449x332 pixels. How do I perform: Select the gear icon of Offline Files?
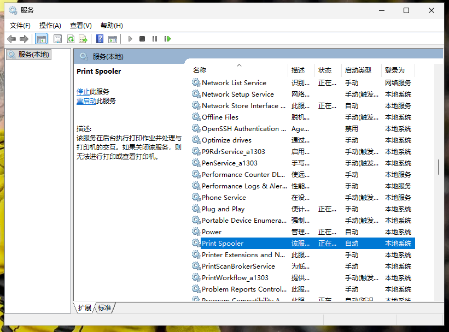click(x=196, y=117)
